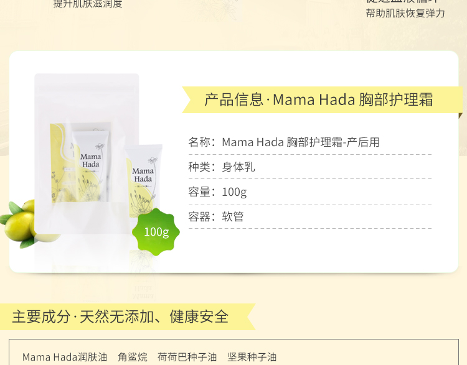This screenshot has width=467, height=365.
Task: Select the Mama Hada pouch package image
Action: click(87, 154)
